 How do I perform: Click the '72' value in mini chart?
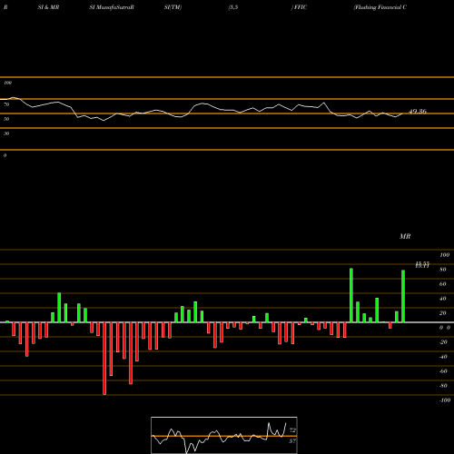click(x=292, y=430)
